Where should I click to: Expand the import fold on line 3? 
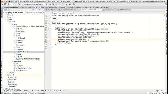tap(59, 19)
